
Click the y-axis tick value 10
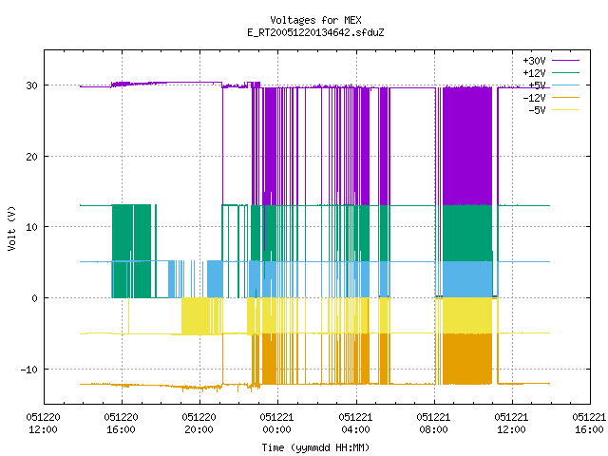click(31, 227)
